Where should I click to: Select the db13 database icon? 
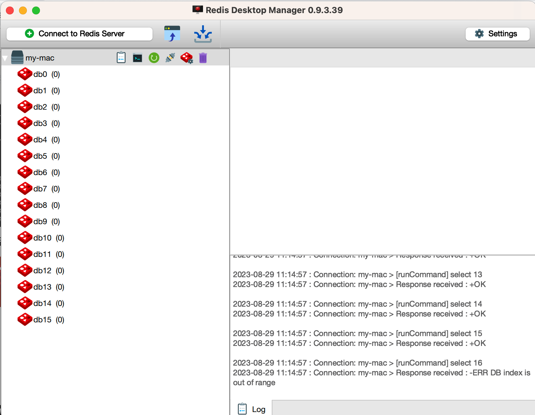coord(25,287)
